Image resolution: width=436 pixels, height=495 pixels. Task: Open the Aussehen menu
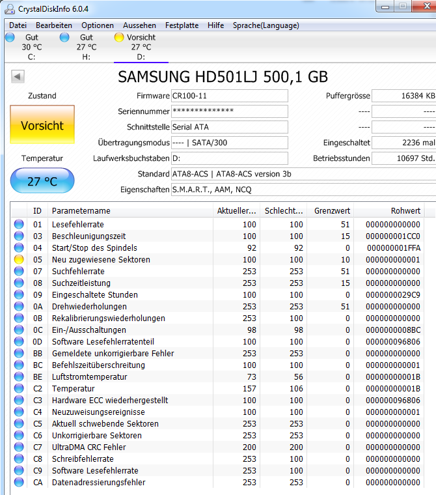pos(139,25)
